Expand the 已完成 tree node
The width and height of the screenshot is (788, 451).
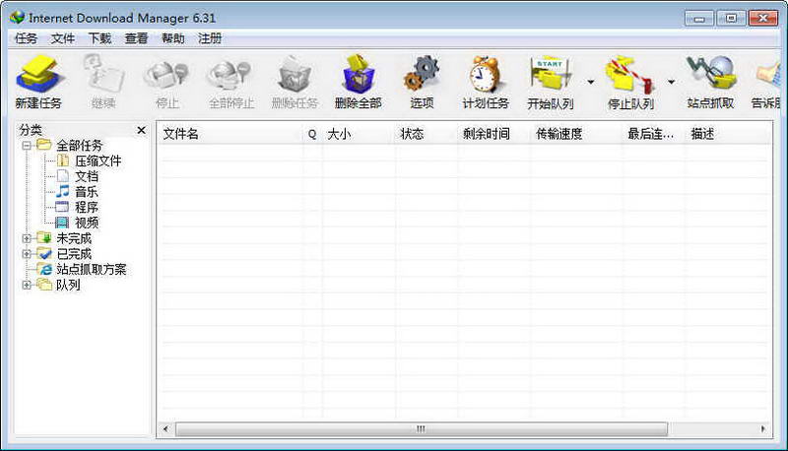(27, 254)
